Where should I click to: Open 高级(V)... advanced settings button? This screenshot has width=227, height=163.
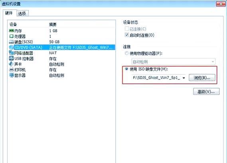[206, 91]
